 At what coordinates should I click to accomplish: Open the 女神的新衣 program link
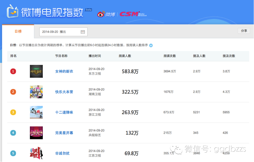(64, 71)
